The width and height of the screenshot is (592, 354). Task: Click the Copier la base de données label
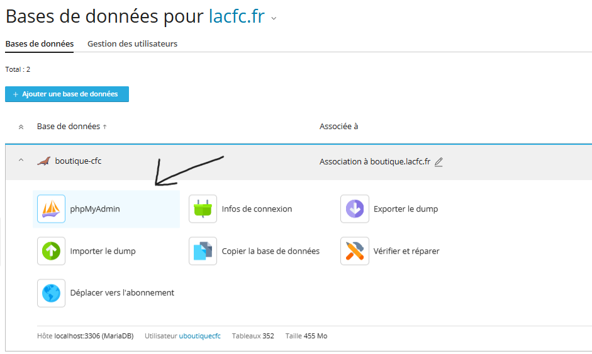(271, 251)
